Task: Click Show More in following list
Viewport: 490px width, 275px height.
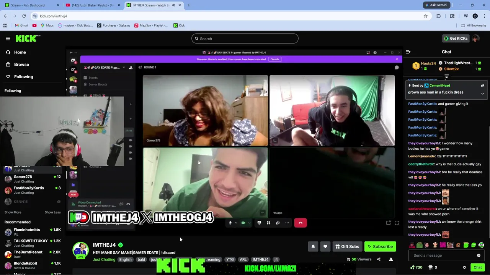Action: click(13, 212)
